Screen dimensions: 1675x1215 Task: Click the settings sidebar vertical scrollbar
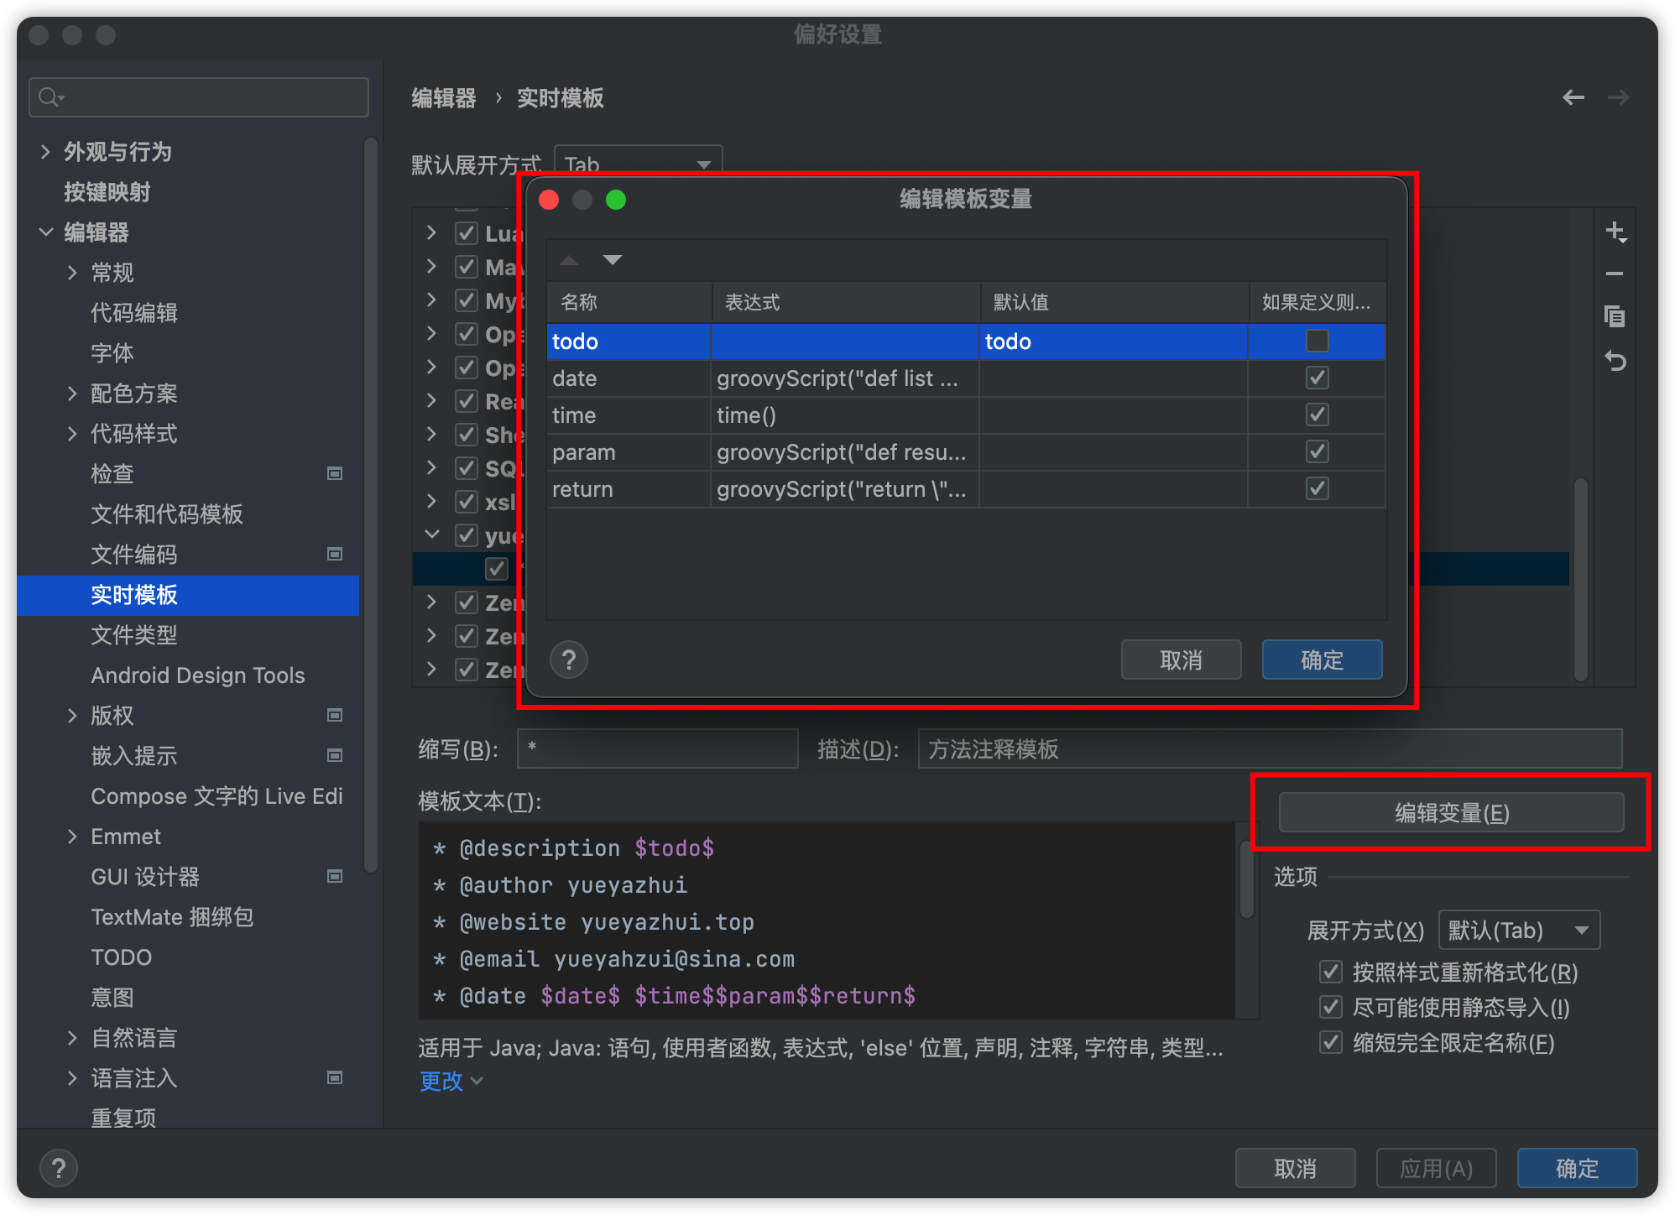[x=370, y=506]
